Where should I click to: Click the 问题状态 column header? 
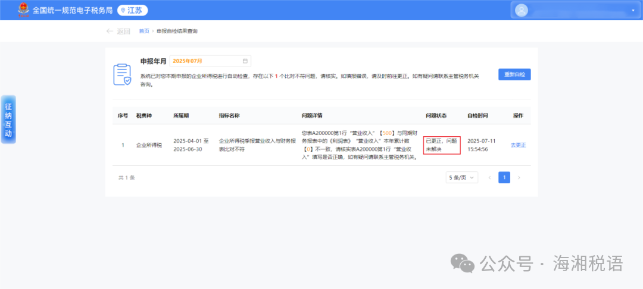point(436,115)
